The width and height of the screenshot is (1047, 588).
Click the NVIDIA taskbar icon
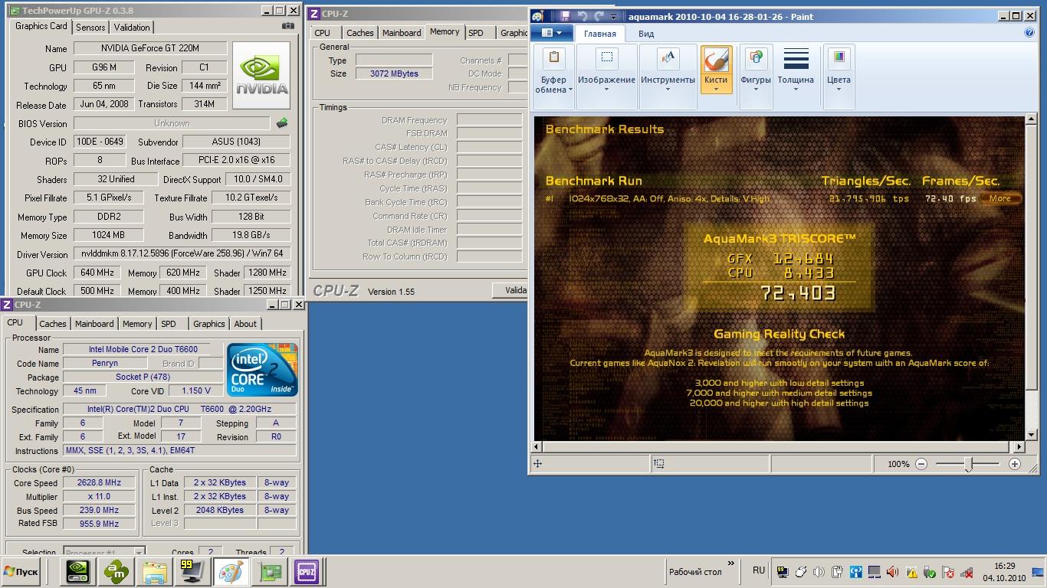point(78,571)
